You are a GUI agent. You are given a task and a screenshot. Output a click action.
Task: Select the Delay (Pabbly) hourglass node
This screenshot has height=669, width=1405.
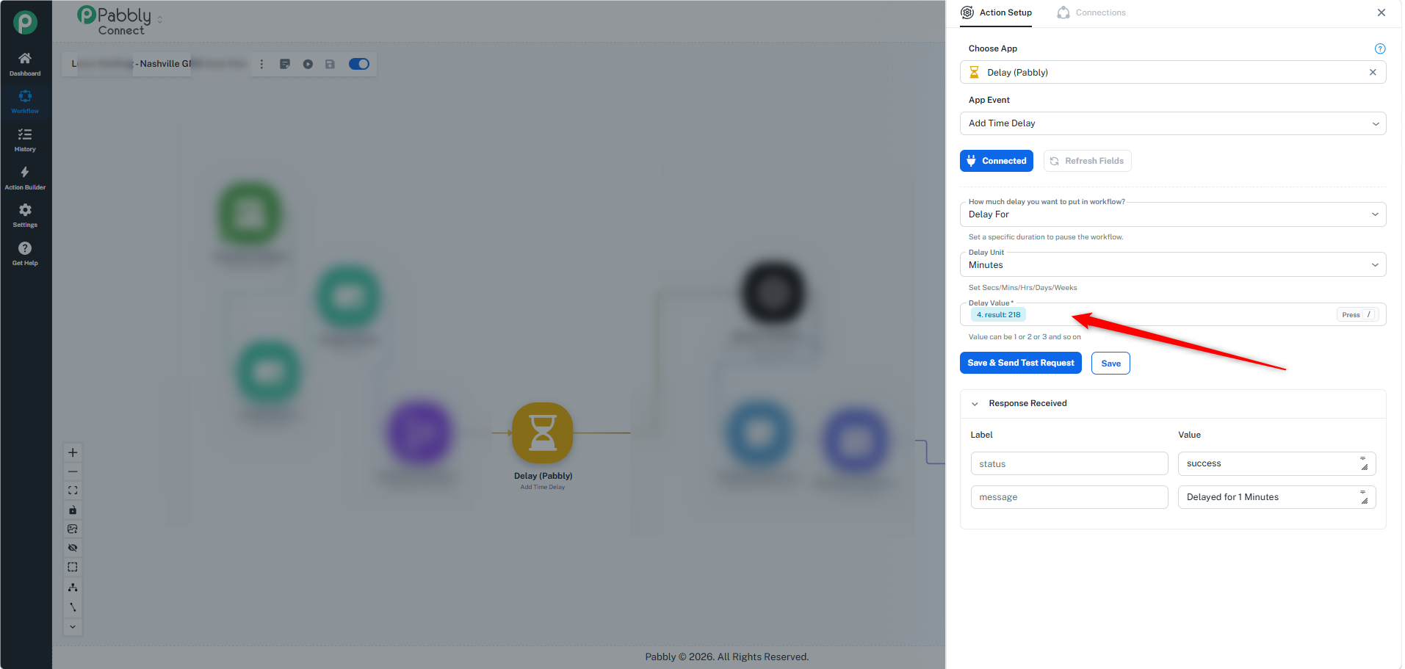pyautogui.click(x=543, y=433)
